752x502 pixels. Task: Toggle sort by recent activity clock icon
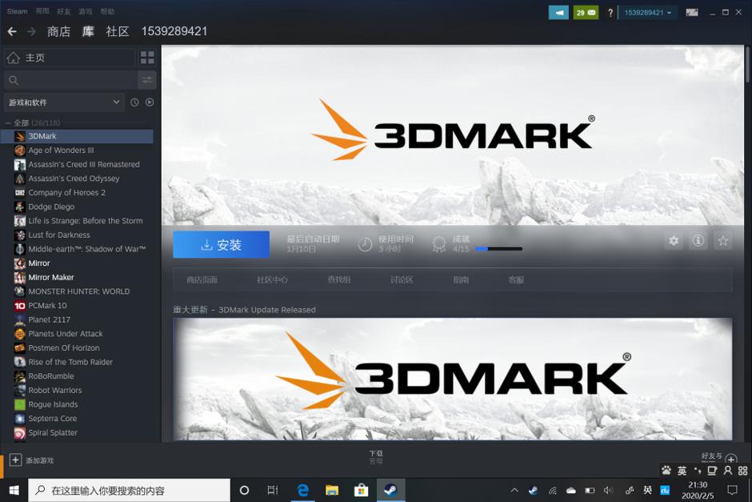[x=134, y=102]
